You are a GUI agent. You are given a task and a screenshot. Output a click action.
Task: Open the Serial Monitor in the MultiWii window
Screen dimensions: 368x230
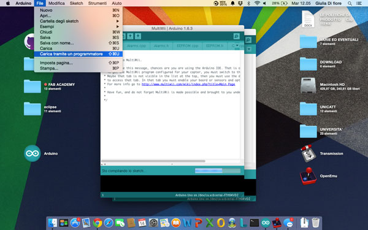237,36
